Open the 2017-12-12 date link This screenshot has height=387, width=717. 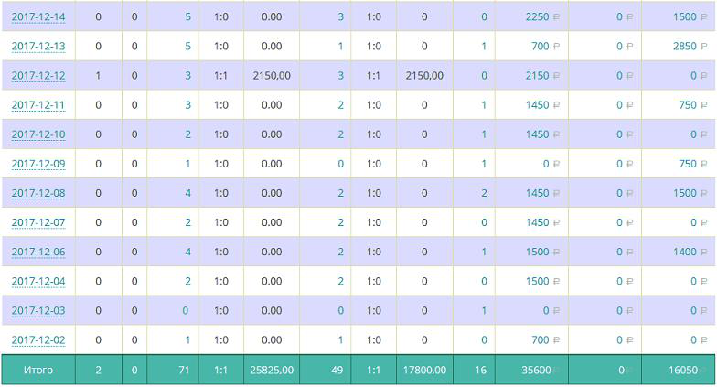(37, 76)
